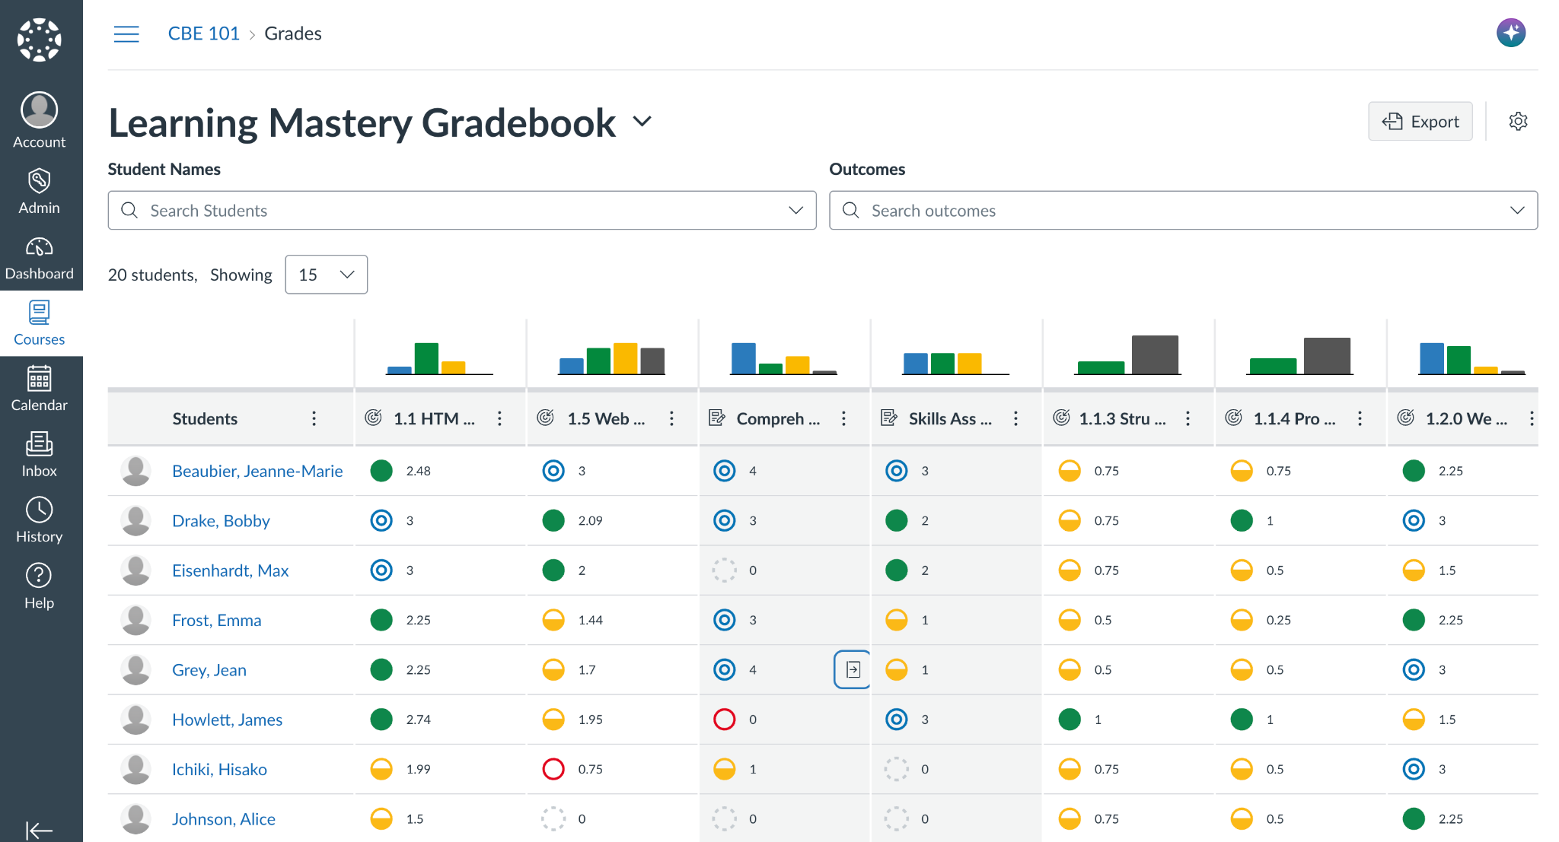Screen dimensions: 1559x842
Task: Click Johnson, Alice student link
Action: 224,818
